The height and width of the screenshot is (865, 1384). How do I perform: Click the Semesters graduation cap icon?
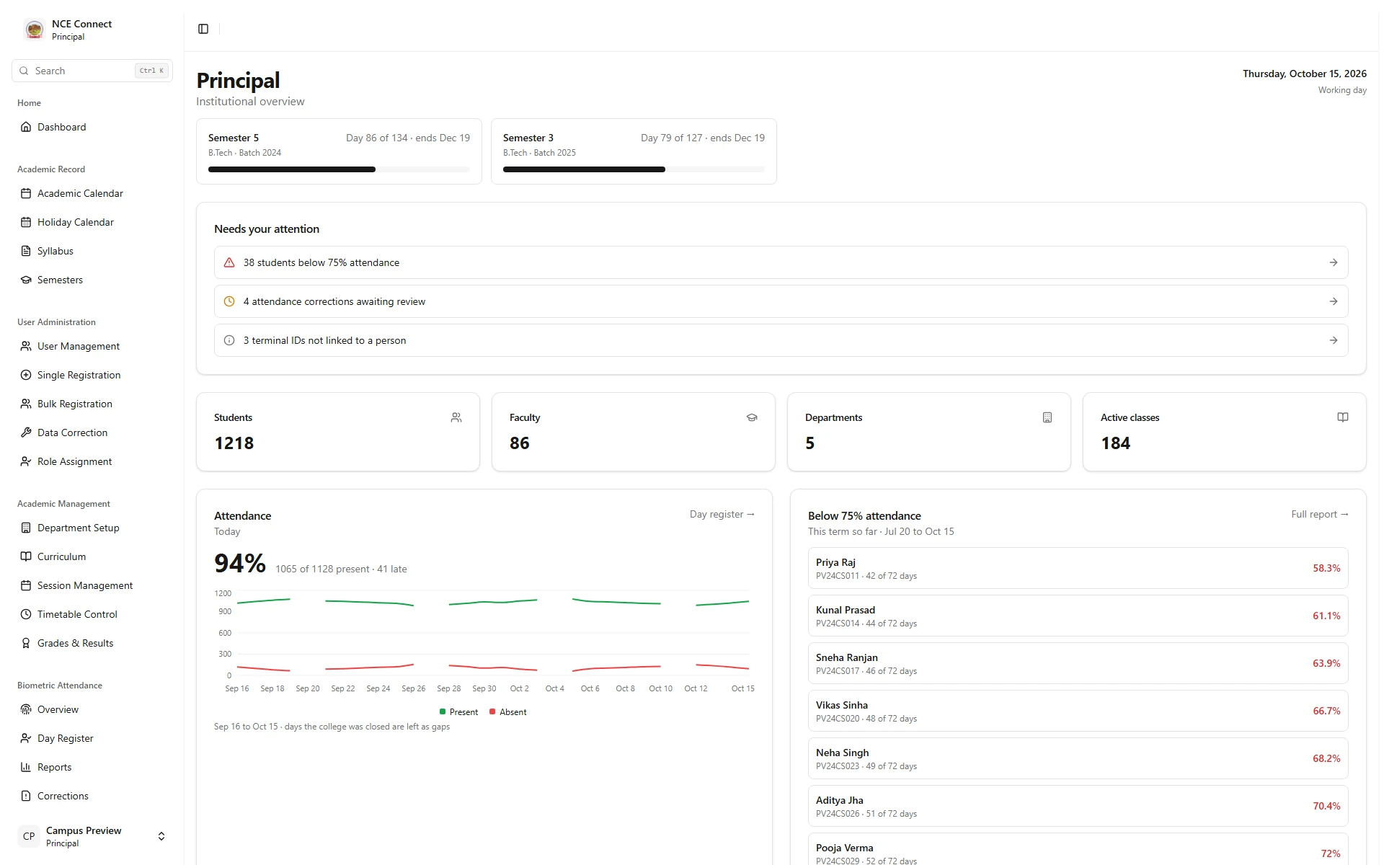pos(26,280)
